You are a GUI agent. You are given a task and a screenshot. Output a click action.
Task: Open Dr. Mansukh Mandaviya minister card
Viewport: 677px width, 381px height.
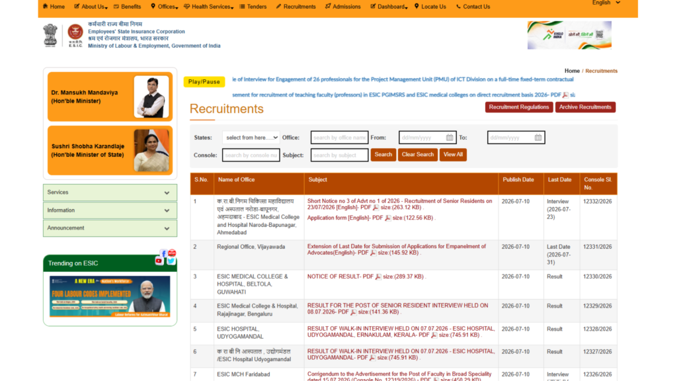(x=110, y=97)
